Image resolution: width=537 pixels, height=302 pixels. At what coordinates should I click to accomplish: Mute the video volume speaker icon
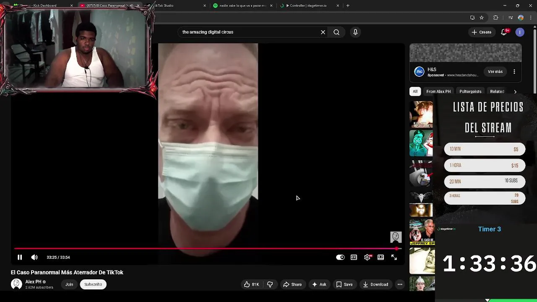pos(34,257)
